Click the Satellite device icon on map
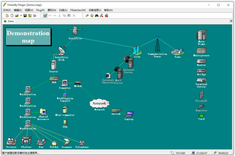 [75, 31]
